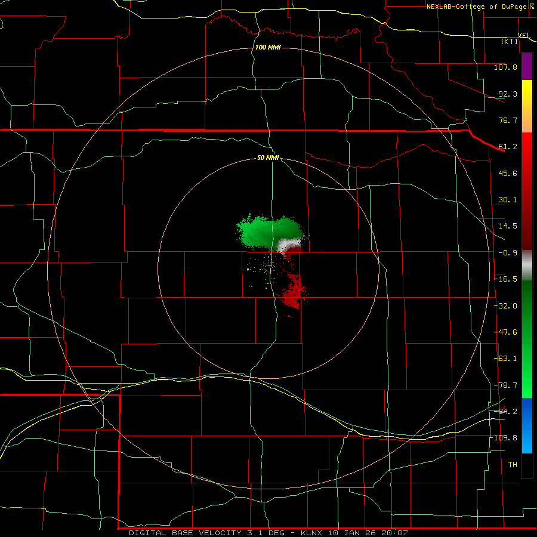Click the 107.8 value on velocity scale
The image size is (537, 537).
pos(505,67)
